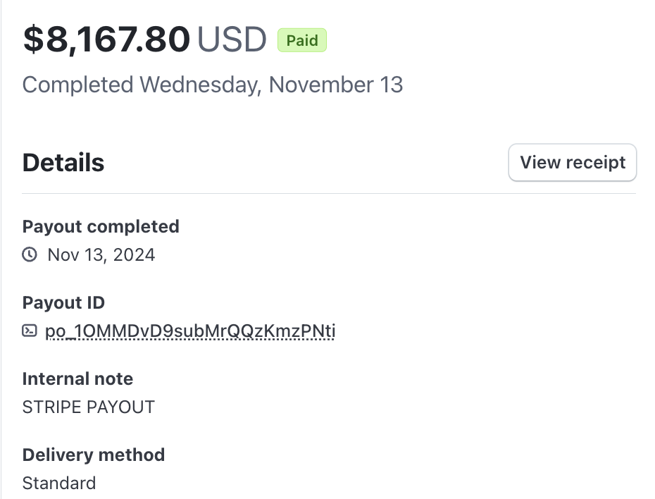This screenshot has width=655, height=499.
Task: Click the dotted underline of payout ID
Action: click(x=190, y=339)
